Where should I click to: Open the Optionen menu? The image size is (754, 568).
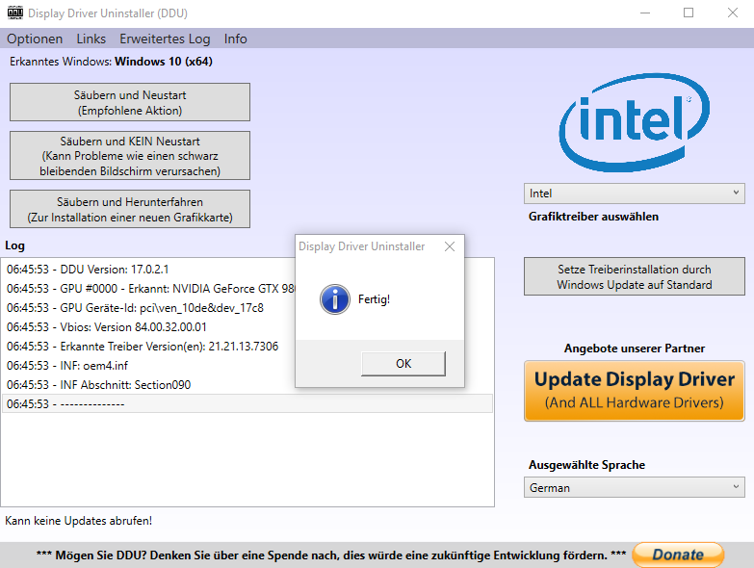(35, 39)
